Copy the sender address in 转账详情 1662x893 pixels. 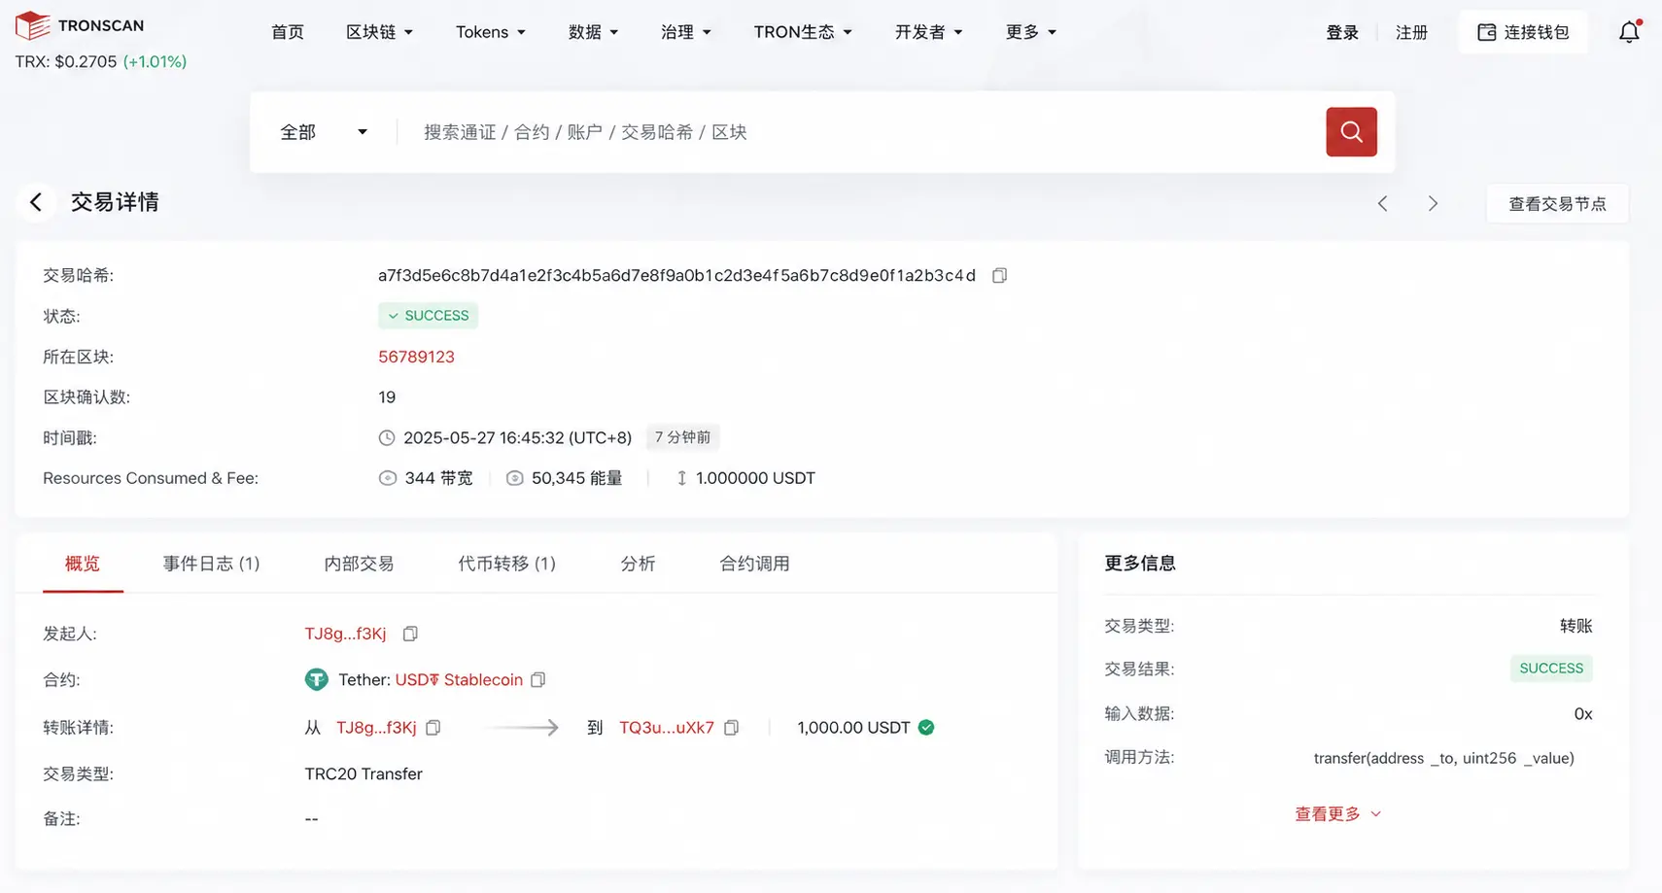[433, 728]
